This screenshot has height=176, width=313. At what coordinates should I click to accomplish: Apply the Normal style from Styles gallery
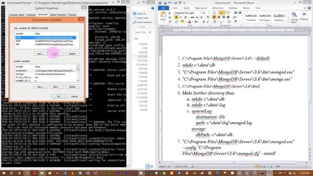coord(251,18)
